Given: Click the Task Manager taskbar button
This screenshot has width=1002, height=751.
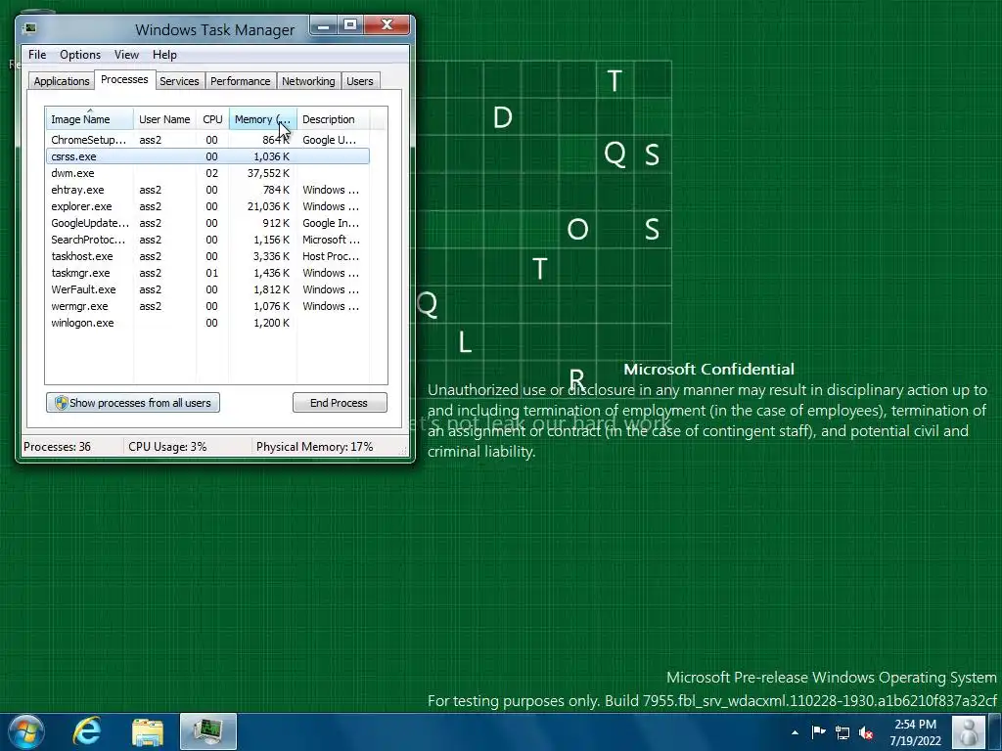Looking at the screenshot, I should pyautogui.click(x=208, y=731).
